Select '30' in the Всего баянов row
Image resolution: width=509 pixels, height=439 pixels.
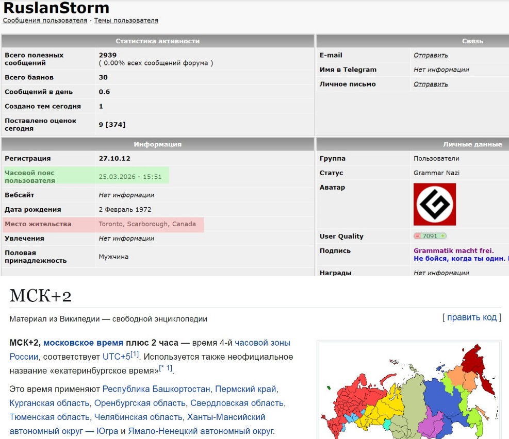click(x=103, y=77)
